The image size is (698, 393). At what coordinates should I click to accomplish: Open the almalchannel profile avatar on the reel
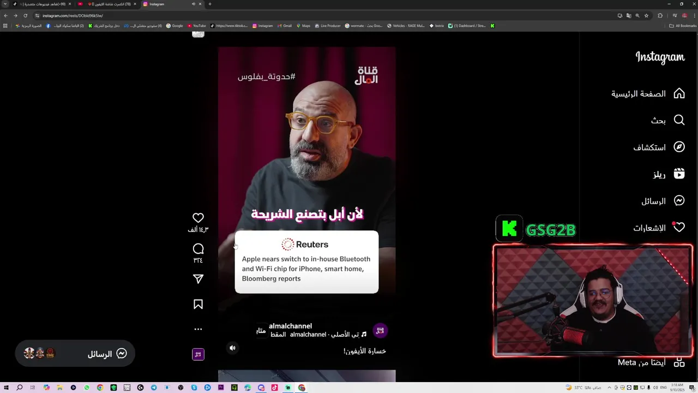point(380,330)
